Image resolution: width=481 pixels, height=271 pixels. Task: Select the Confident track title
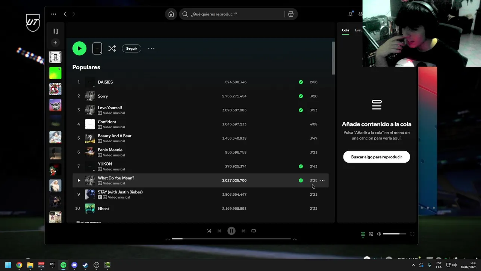(x=107, y=122)
